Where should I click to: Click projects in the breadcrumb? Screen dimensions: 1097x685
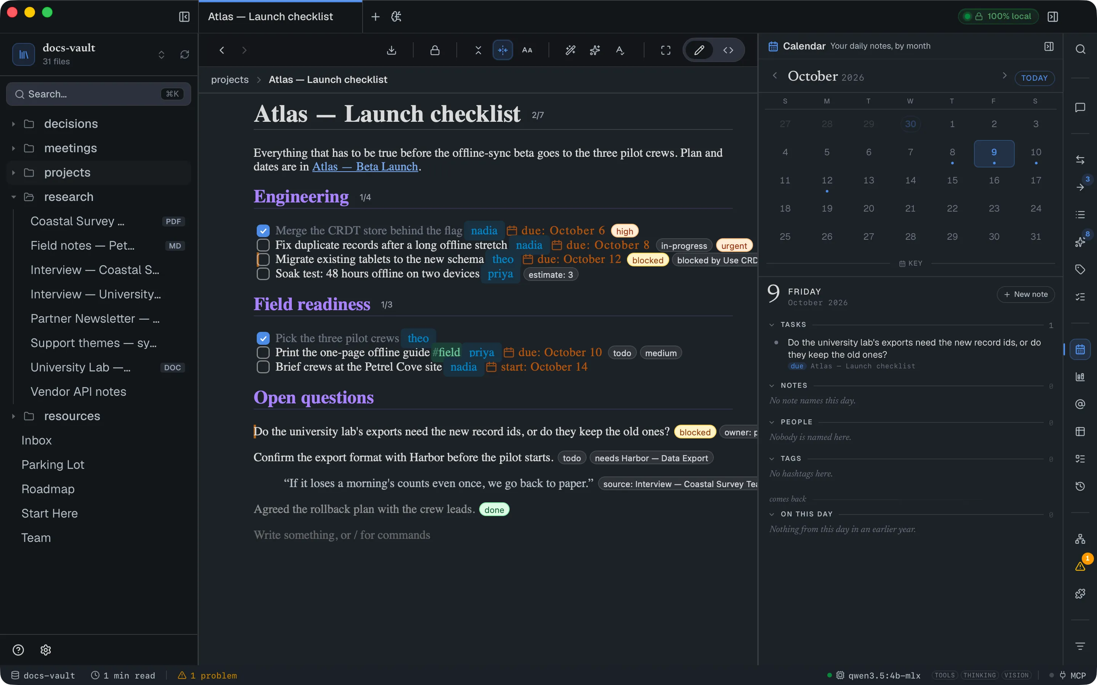(230, 80)
